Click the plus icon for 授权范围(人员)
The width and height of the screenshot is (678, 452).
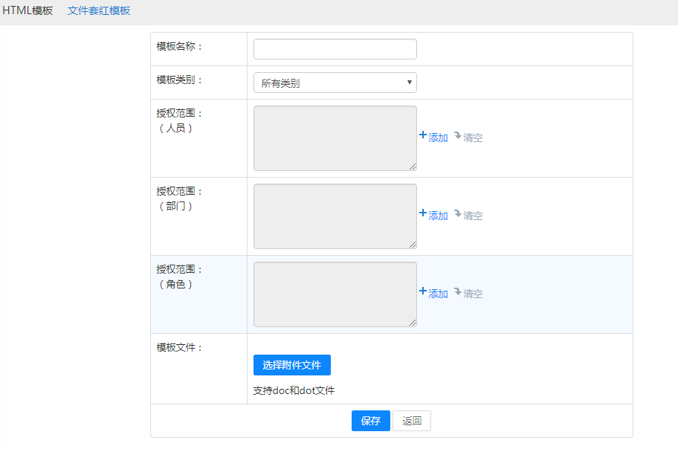(x=423, y=135)
